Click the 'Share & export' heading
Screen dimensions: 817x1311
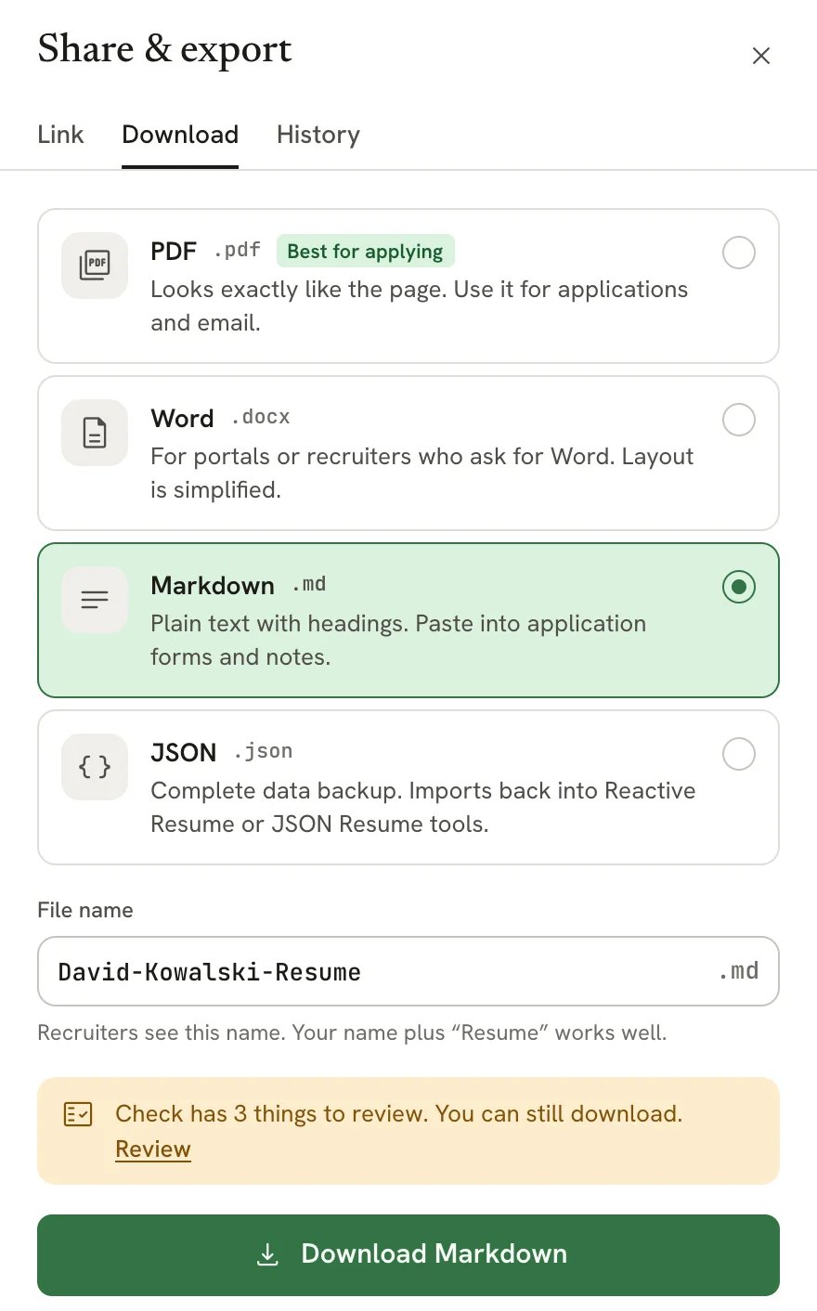[x=165, y=49]
